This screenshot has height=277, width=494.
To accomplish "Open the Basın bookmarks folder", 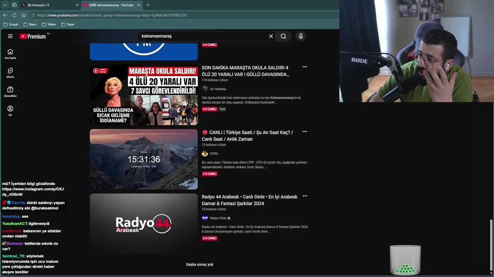I will point(30,24).
